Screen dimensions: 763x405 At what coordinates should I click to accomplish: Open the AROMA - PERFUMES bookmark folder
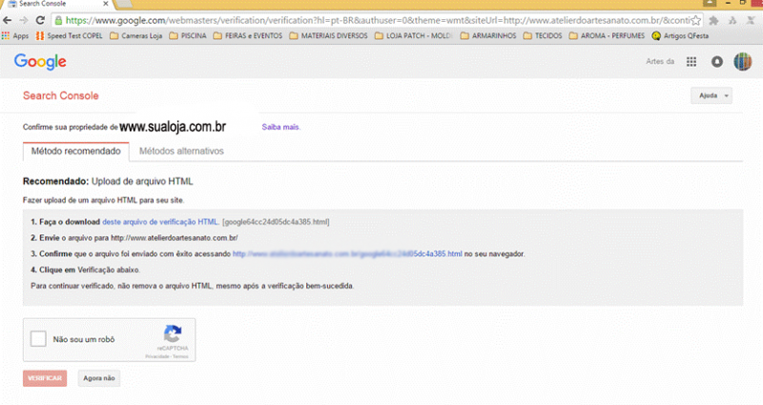click(x=607, y=36)
